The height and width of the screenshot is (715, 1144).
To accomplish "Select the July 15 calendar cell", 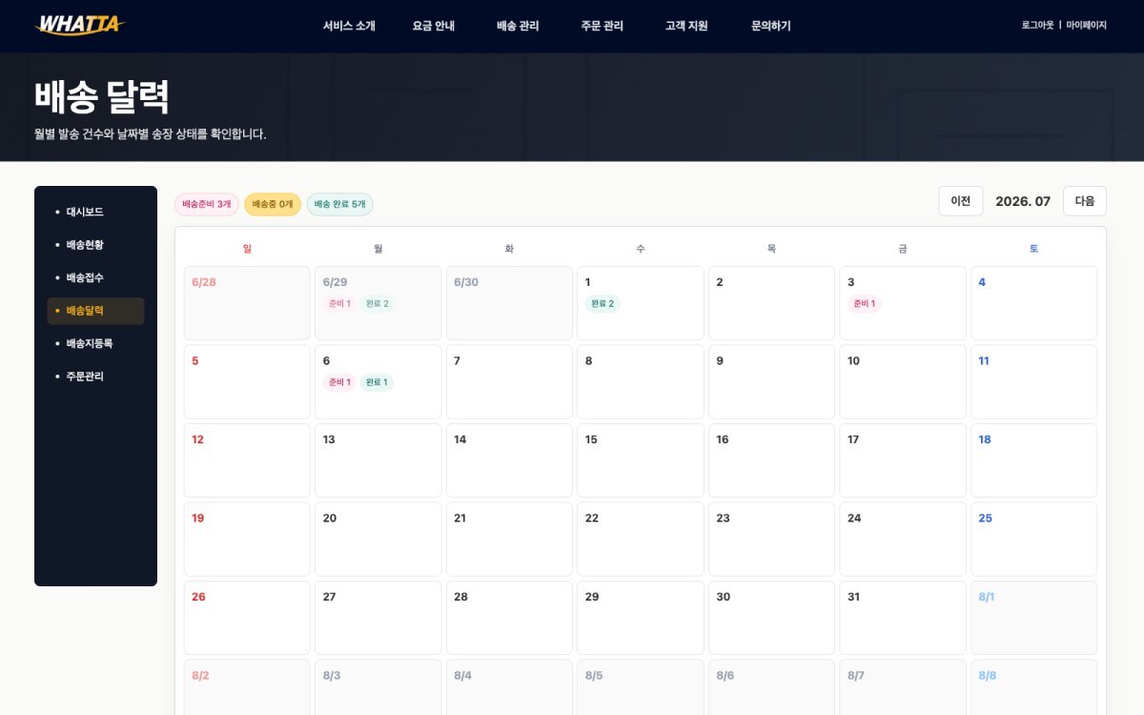I will [641, 460].
